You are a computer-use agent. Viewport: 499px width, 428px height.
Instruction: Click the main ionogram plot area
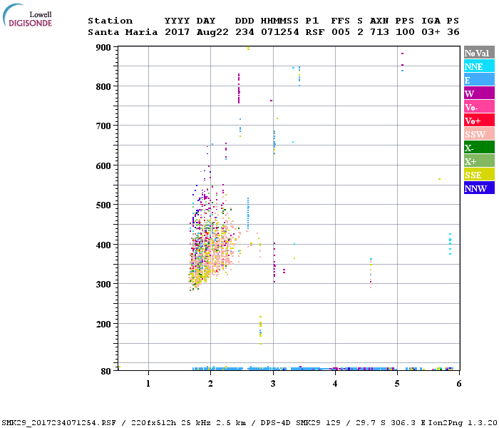[289, 208]
